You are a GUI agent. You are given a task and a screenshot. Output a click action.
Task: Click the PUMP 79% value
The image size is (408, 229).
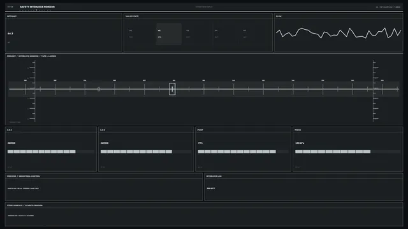[200, 143]
